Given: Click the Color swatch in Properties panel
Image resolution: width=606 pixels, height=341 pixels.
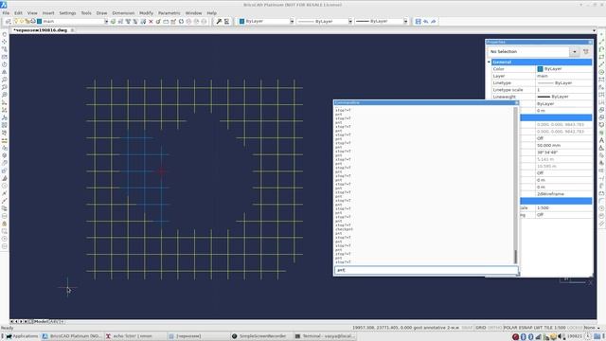Looking at the screenshot, I should [541, 69].
